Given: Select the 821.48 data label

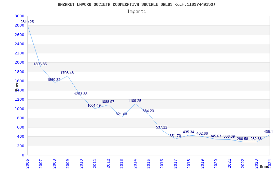Looking at the screenshot, I should (x=121, y=114).
